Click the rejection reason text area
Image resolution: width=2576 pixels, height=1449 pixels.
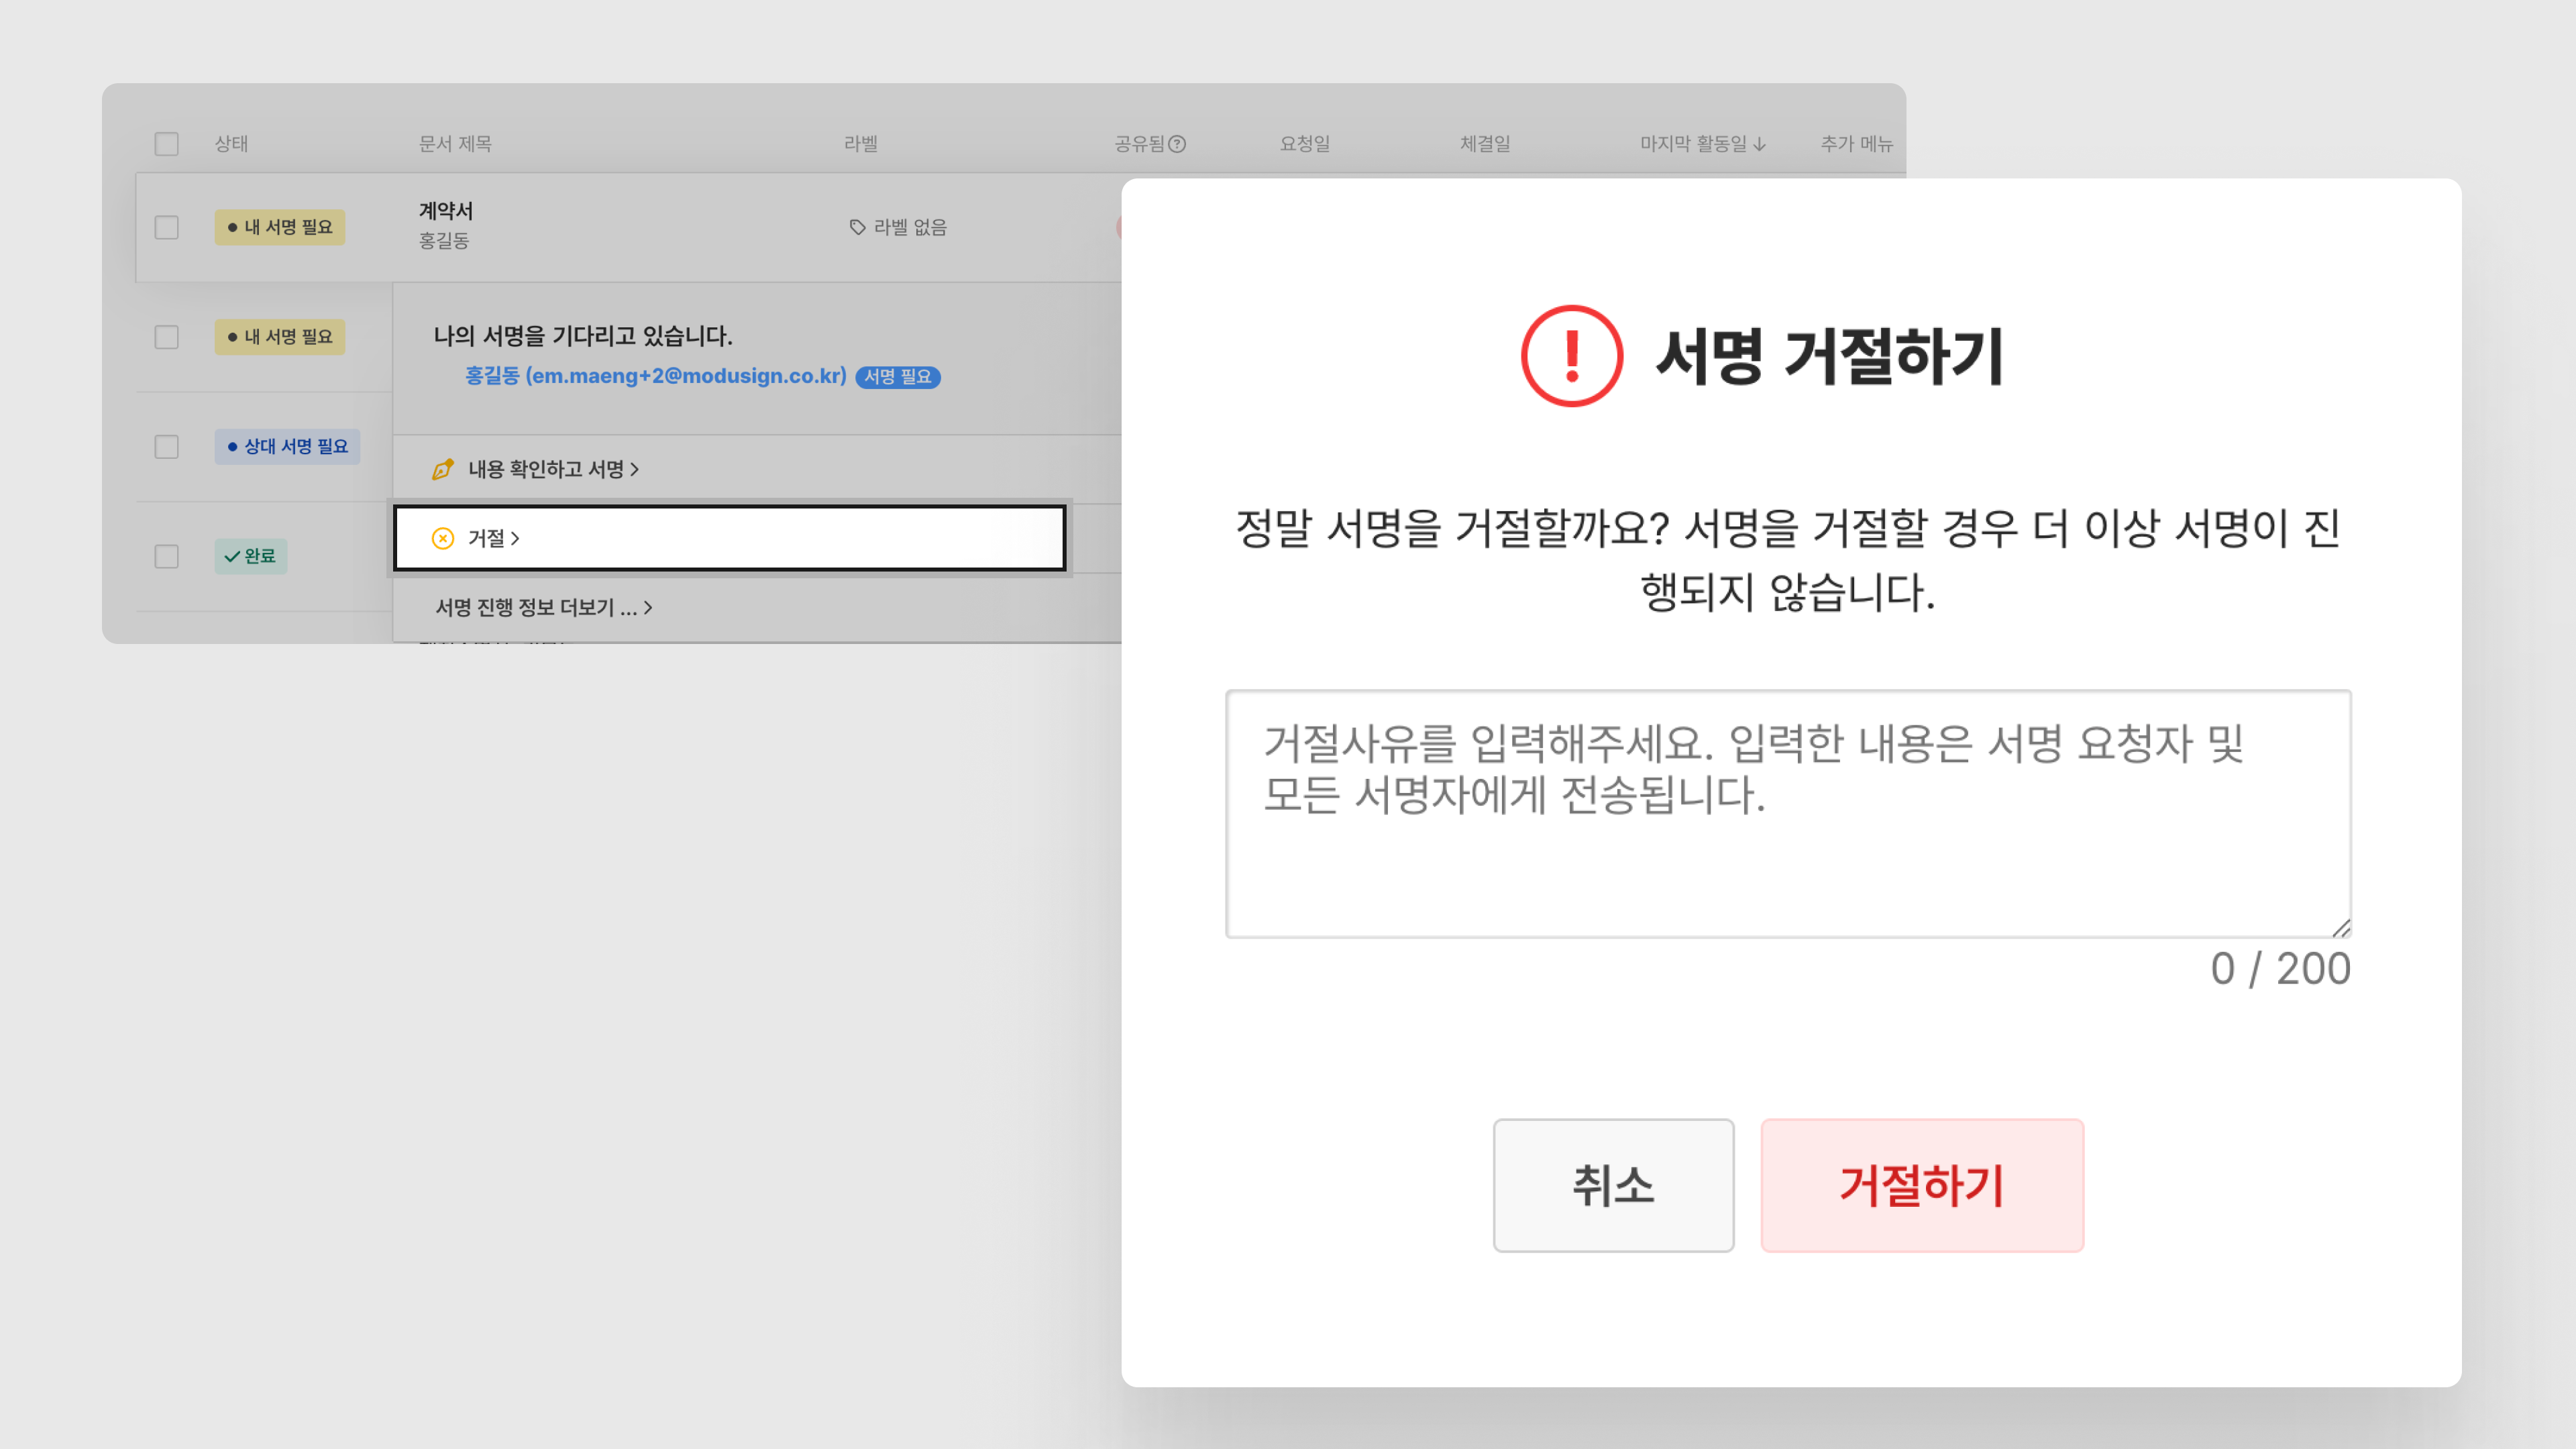[x=1787, y=813]
